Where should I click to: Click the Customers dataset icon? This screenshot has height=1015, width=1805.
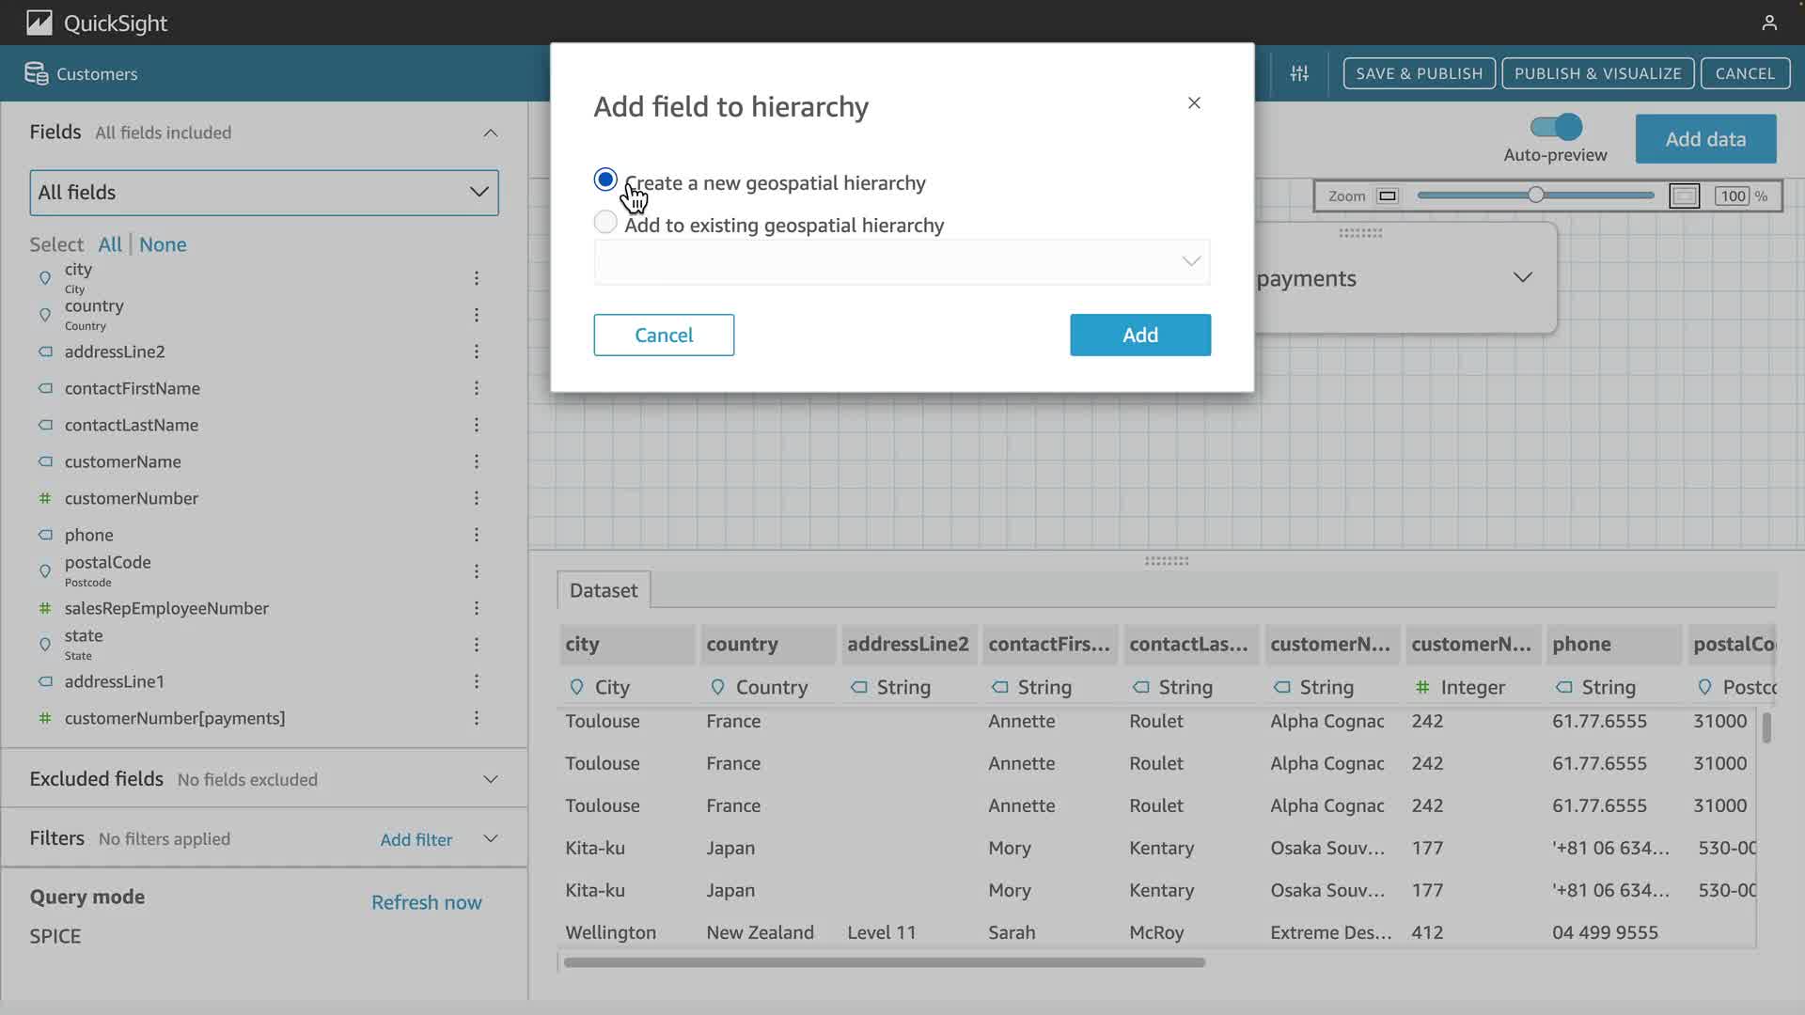36,73
